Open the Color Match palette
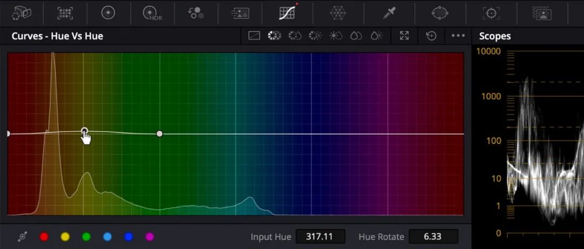The width and height of the screenshot is (584, 249). point(65,13)
